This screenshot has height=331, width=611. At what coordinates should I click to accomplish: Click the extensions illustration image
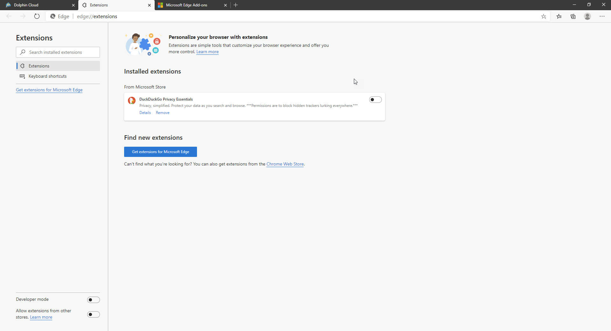(143, 44)
